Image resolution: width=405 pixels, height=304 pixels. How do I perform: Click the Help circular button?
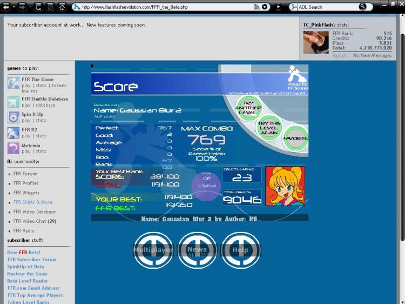coord(241,250)
